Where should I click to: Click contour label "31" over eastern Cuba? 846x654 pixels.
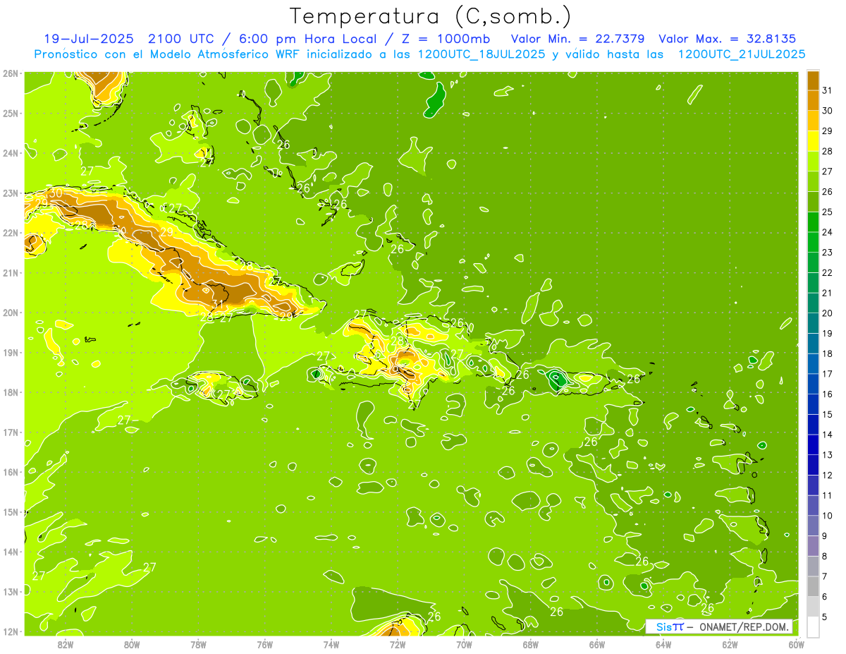click(x=219, y=305)
